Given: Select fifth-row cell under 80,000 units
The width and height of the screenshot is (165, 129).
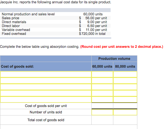Looking at the screenshot, I should [x=125, y=100].
